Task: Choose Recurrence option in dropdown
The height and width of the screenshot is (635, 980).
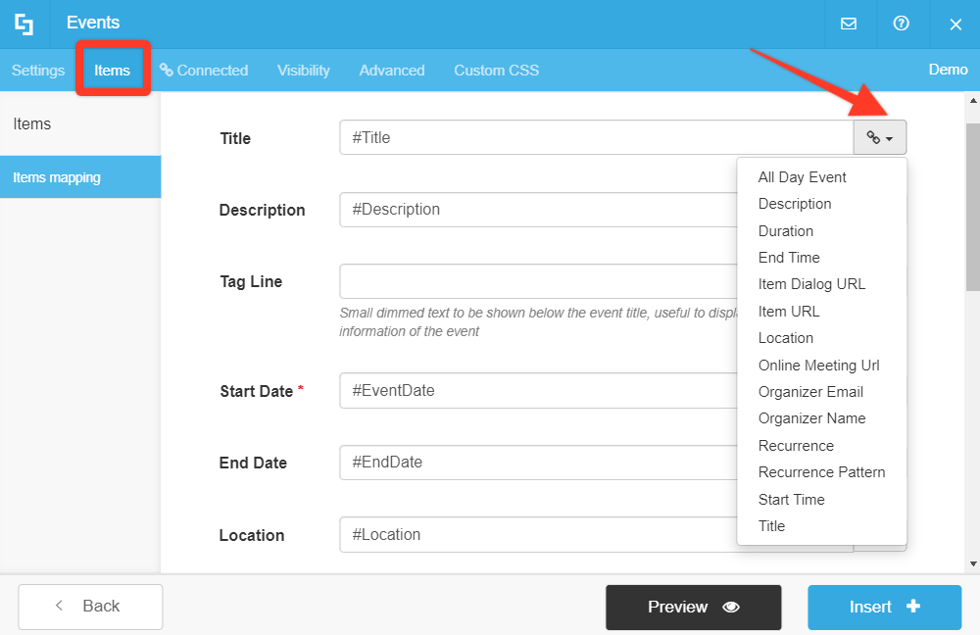Action: point(796,446)
